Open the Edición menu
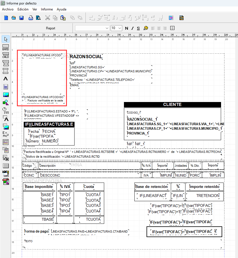The height and width of the screenshot is (258, 238). (x=23, y=9)
